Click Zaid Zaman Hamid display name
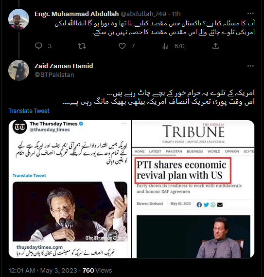264x277 pixels. [64, 66]
